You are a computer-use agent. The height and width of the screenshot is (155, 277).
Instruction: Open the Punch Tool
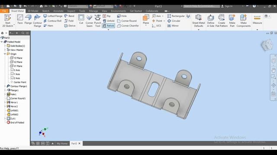[97, 21]
